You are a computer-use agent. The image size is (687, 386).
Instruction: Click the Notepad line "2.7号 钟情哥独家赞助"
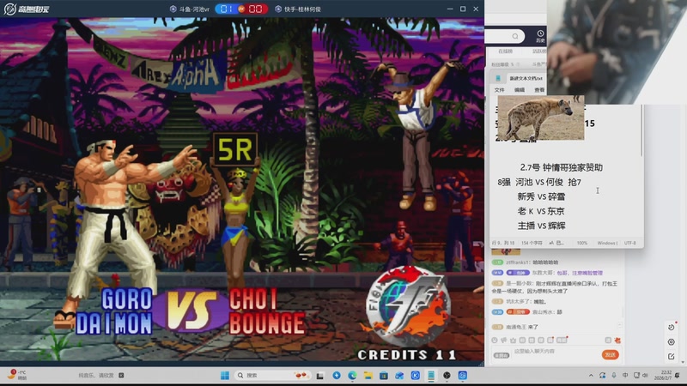tap(562, 167)
